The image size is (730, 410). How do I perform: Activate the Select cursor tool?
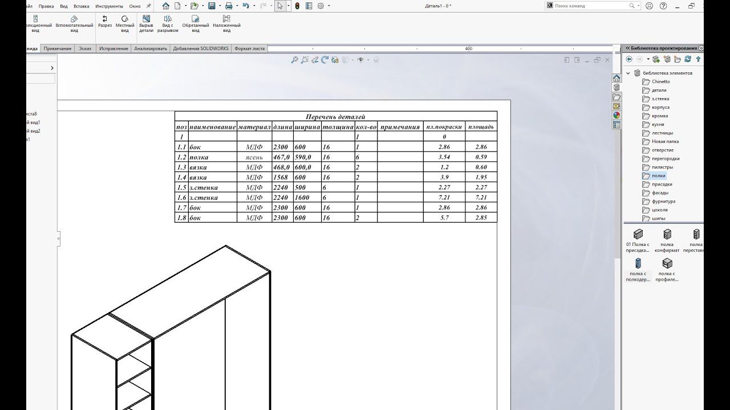point(280,6)
